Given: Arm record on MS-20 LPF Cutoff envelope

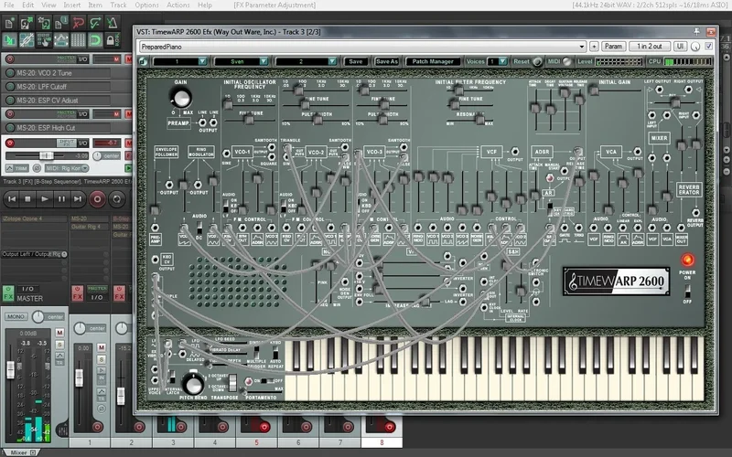Looking at the screenshot, I should pyautogui.click(x=10, y=86).
